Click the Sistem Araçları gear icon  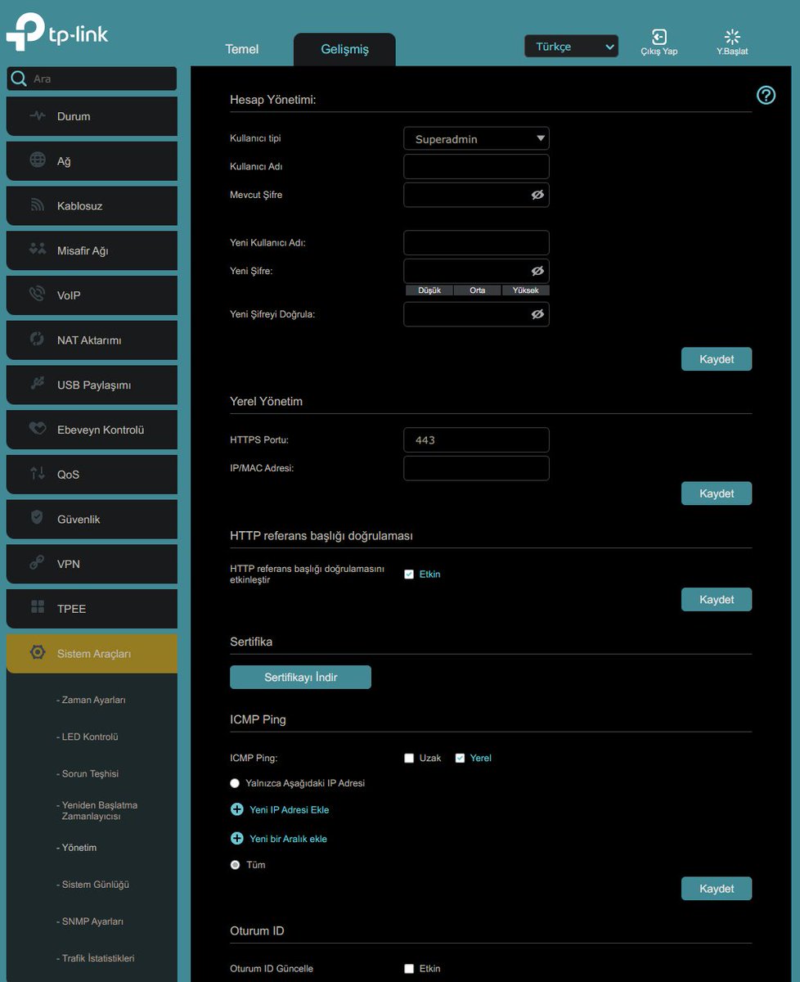click(37, 653)
